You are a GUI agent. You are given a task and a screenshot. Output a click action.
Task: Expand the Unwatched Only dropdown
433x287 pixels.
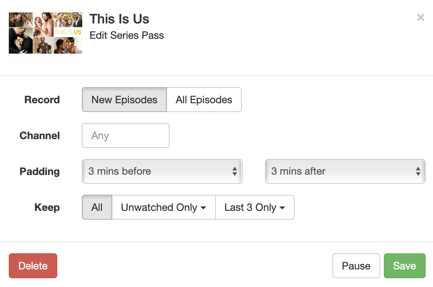163,207
